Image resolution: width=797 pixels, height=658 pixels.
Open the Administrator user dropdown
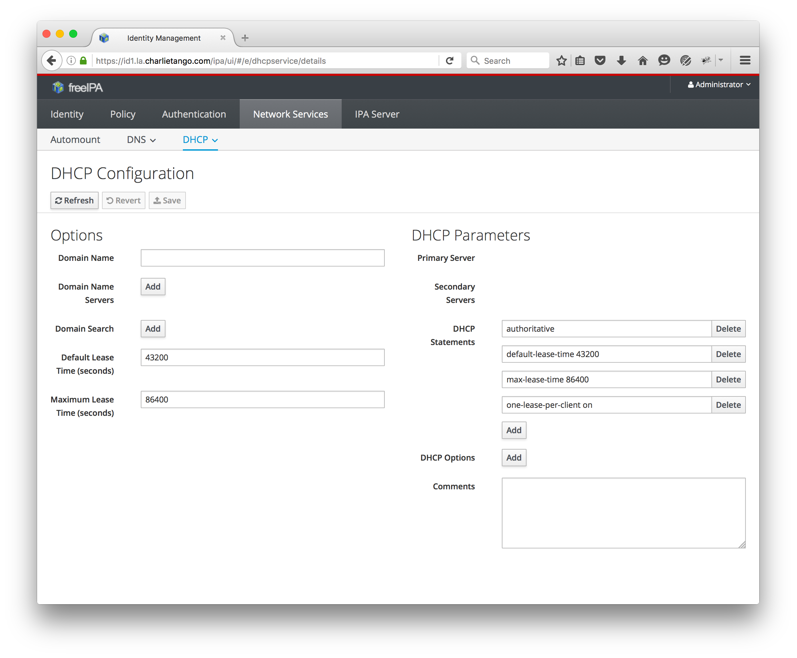tap(719, 85)
